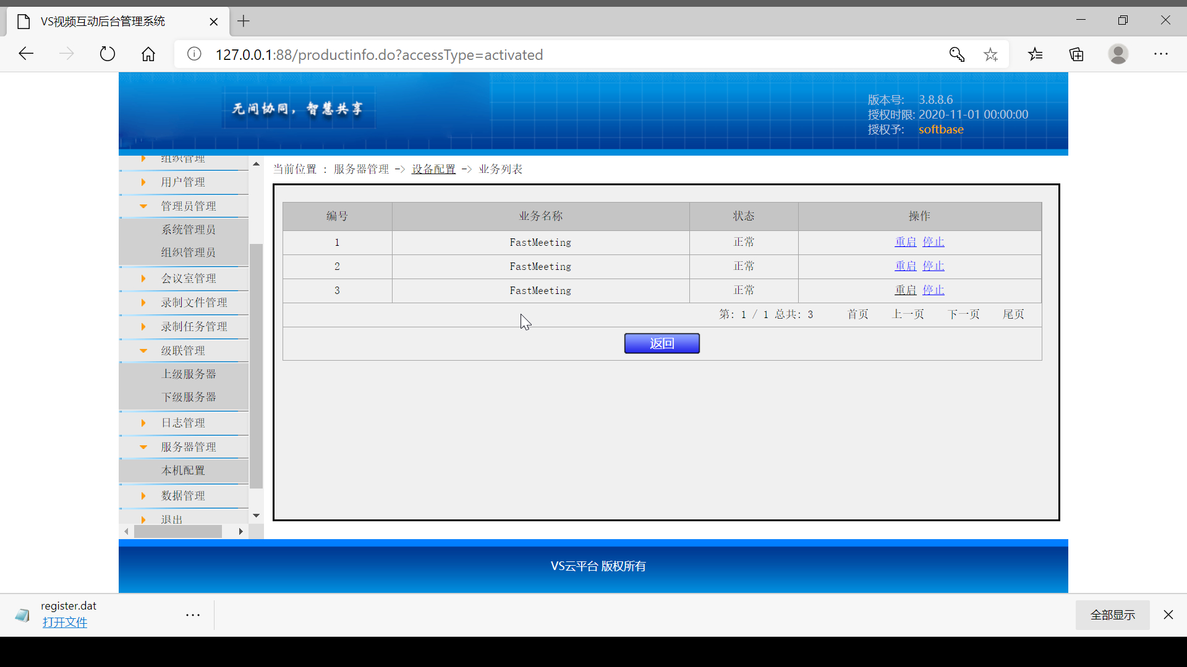Image resolution: width=1187 pixels, height=667 pixels.
Task: Select 本机配置 submenu item
Action: [183, 471]
